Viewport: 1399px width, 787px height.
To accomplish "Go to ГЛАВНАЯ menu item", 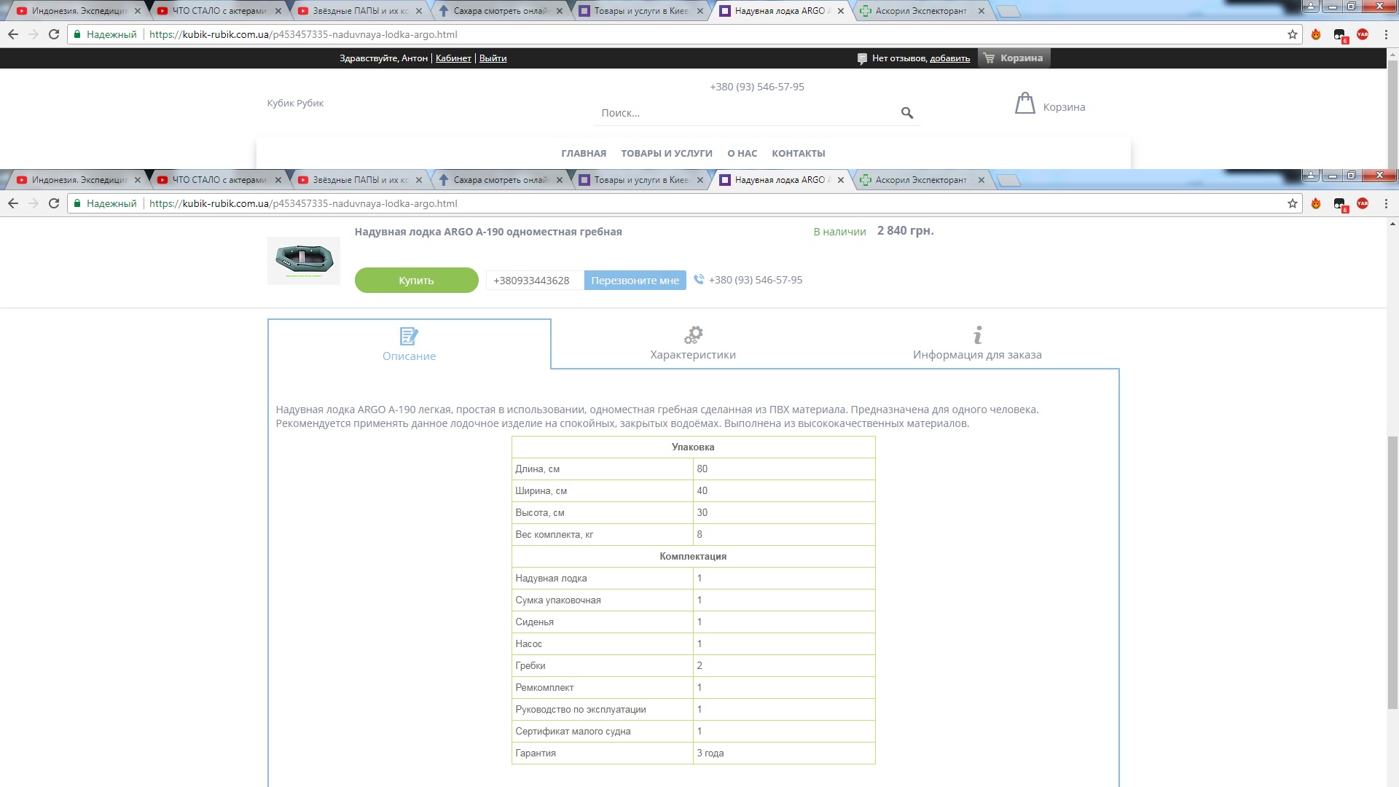I will (584, 153).
